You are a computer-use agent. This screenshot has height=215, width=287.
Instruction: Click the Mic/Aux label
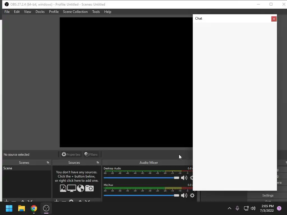[x=108, y=185]
